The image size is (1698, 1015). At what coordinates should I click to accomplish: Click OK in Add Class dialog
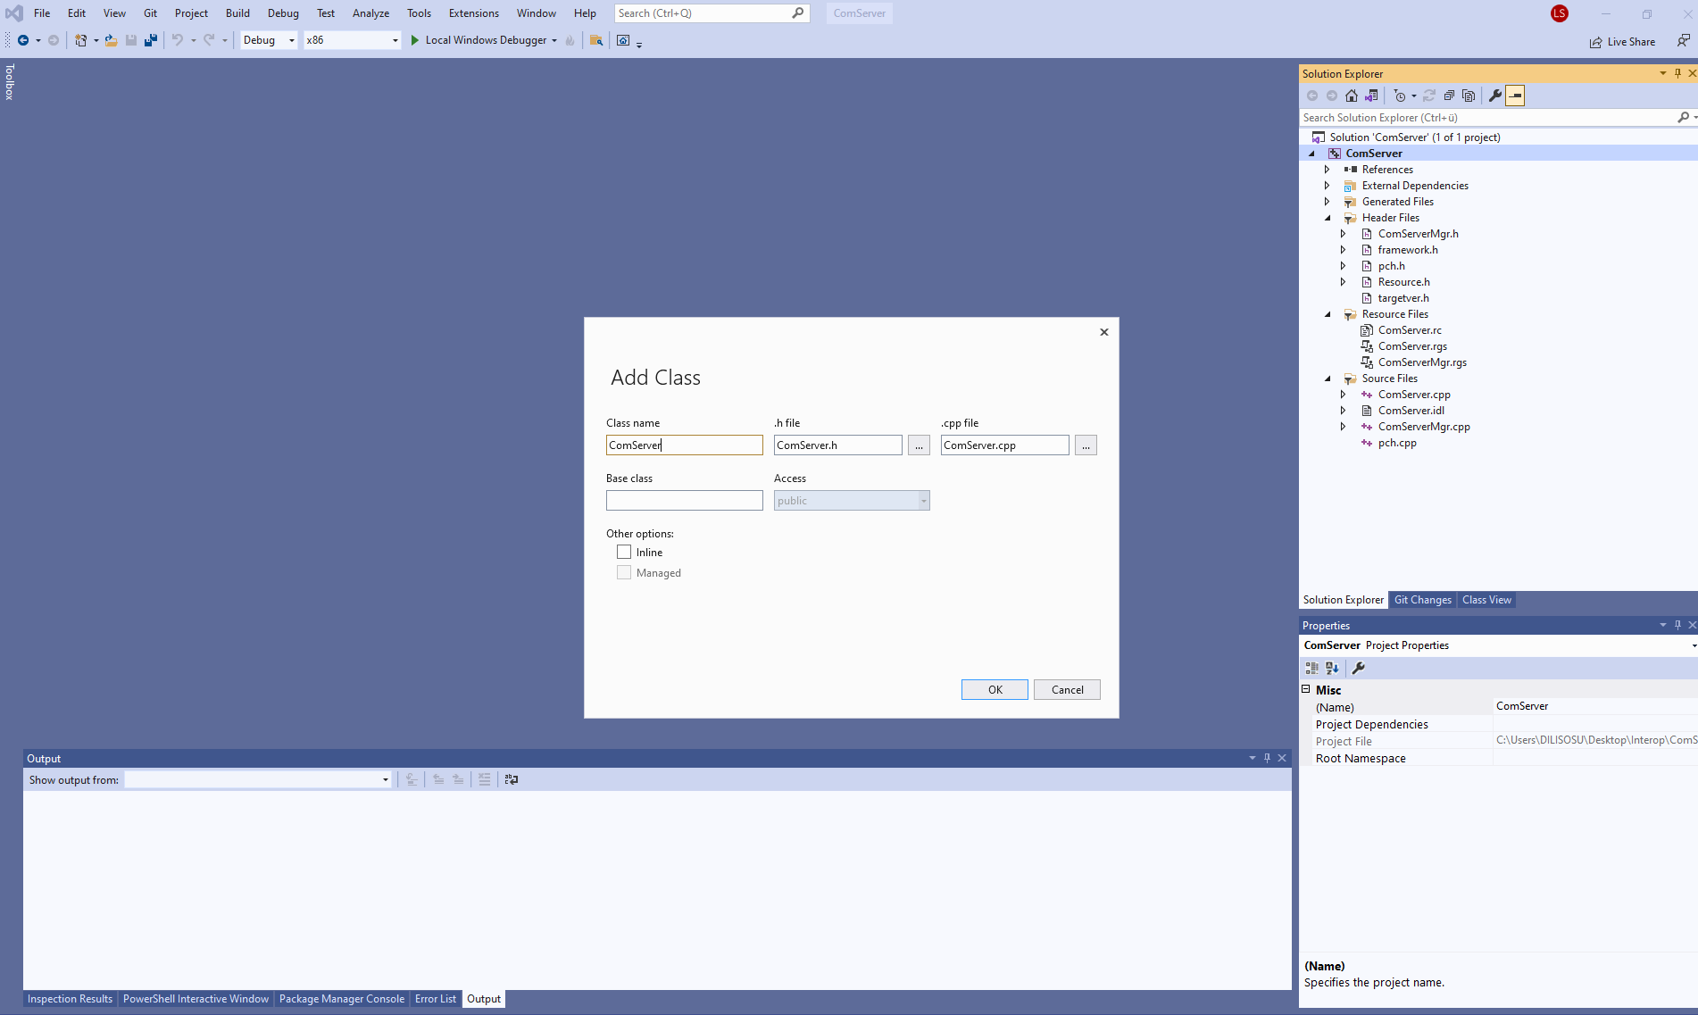[995, 690]
